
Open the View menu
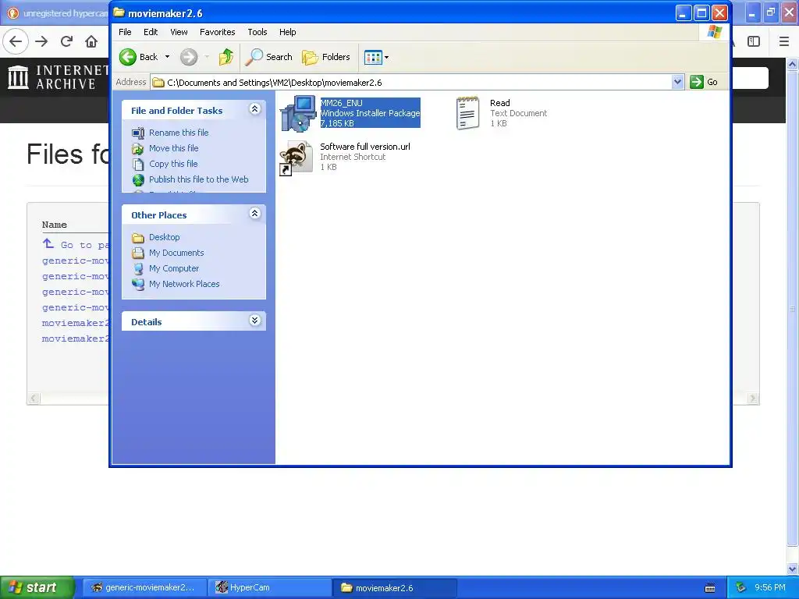pyautogui.click(x=179, y=32)
